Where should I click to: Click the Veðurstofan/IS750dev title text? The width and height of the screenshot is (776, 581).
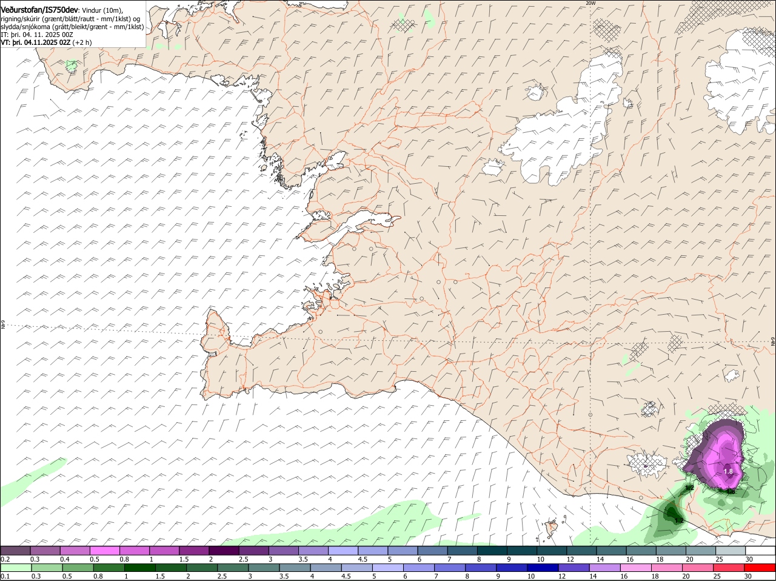pyautogui.click(x=40, y=10)
